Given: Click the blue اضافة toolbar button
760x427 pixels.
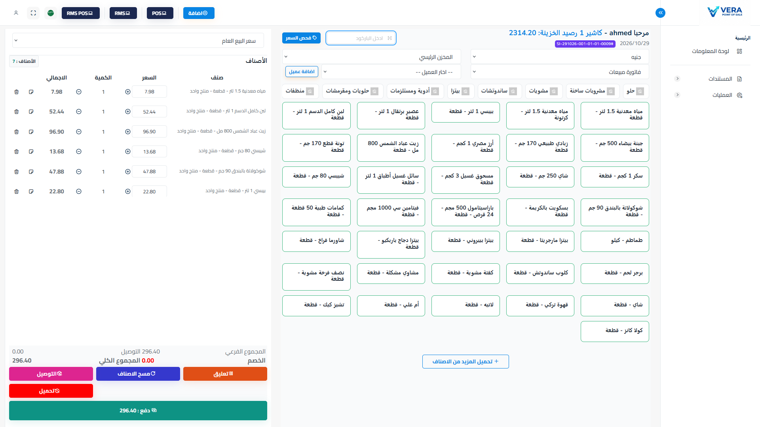Looking at the screenshot, I should (x=199, y=13).
